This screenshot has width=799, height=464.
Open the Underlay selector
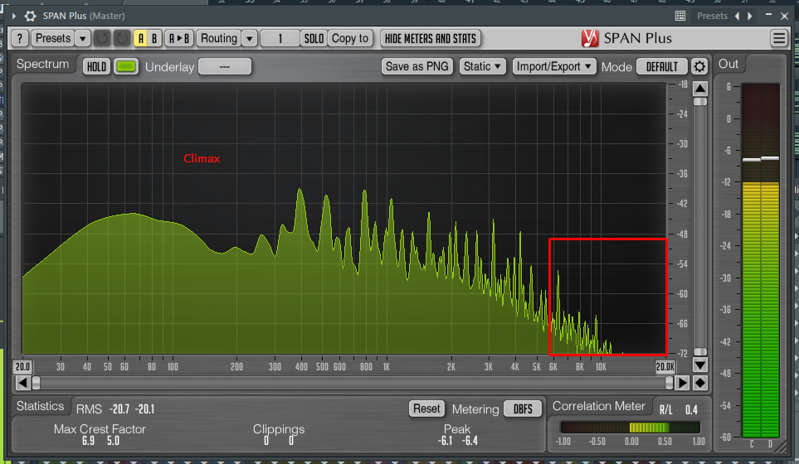click(225, 66)
